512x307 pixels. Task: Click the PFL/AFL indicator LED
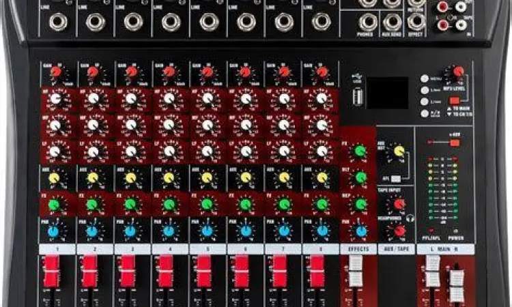[431, 231]
